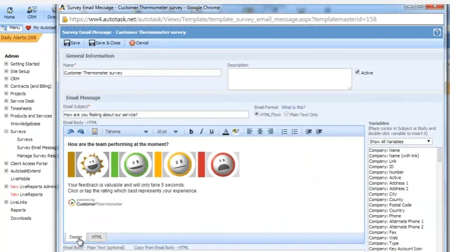This screenshot has height=252, width=450.
Task: Switch to the Design tab
Action: pyautogui.click(x=75, y=237)
